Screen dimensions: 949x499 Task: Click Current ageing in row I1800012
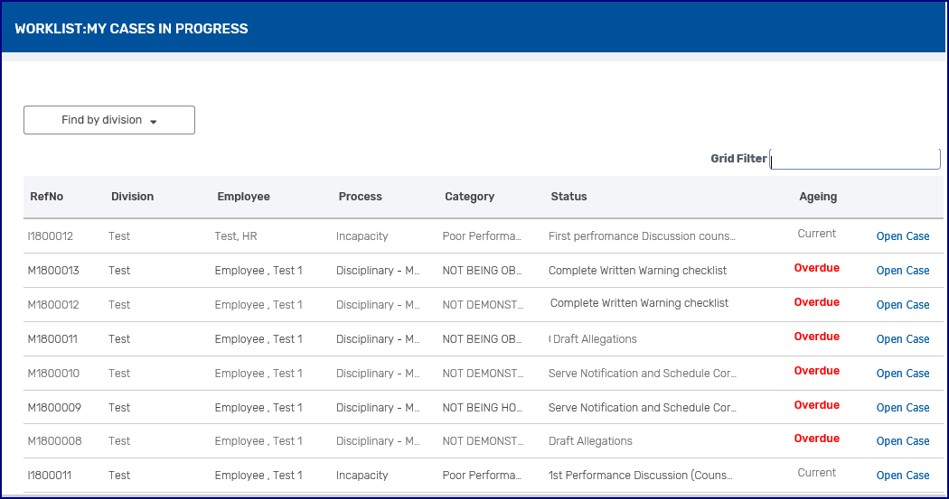click(x=816, y=234)
